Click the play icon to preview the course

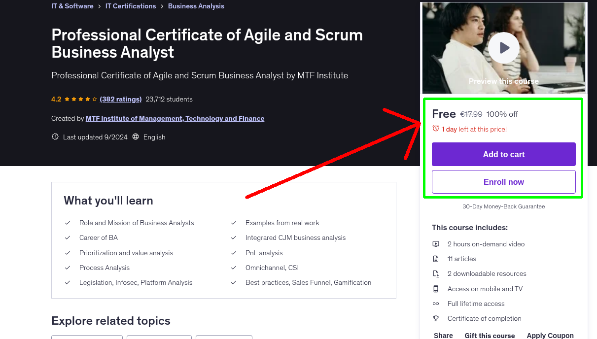tap(503, 48)
